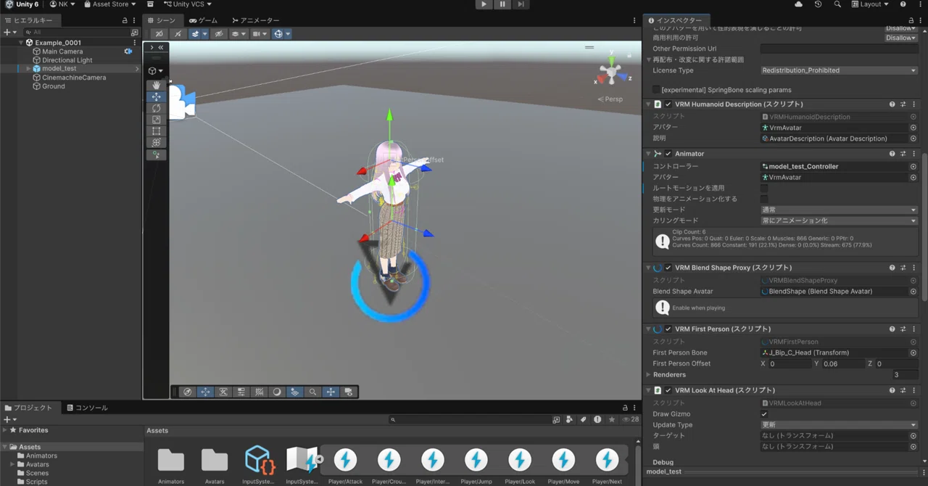Toggle the Animator component enabled checkbox

point(668,154)
